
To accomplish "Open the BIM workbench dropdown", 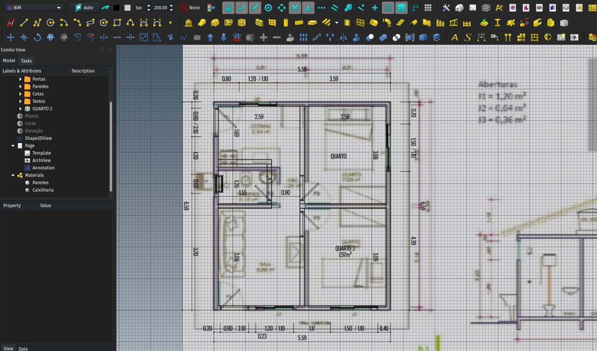I will [x=34, y=8].
